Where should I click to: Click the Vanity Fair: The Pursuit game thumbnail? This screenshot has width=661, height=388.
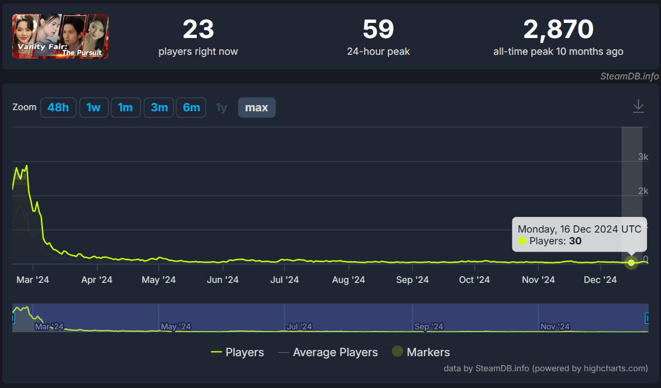pyautogui.click(x=60, y=36)
